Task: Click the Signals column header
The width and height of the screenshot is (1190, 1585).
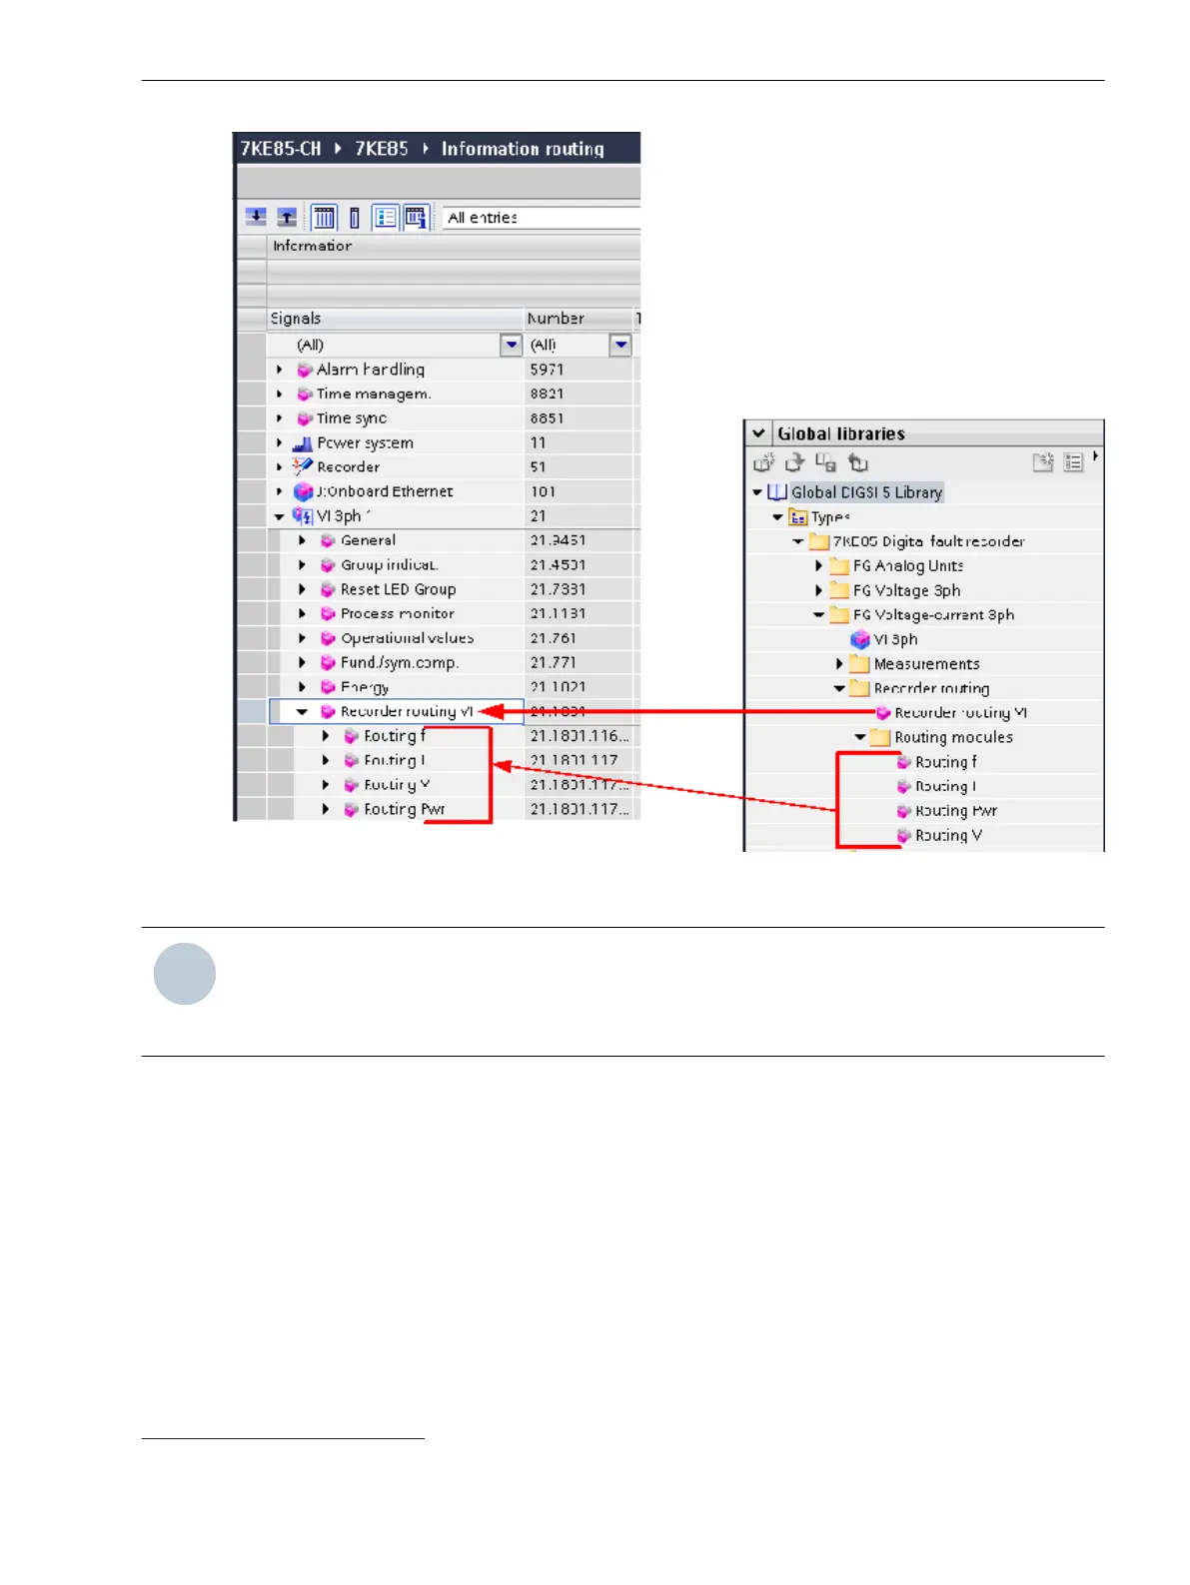Action: pyautogui.click(x=395, y=319)
